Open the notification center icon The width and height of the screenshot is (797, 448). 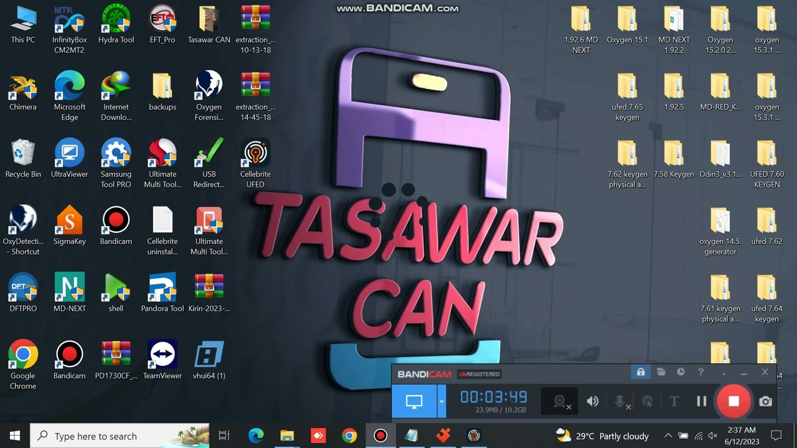776,436
